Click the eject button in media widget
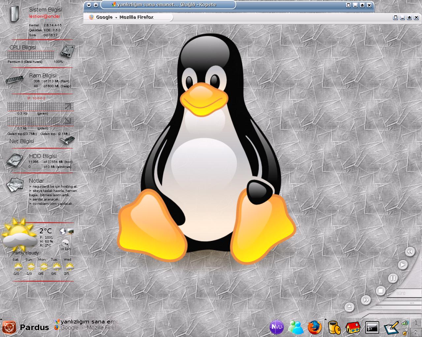 pos(349,307)
